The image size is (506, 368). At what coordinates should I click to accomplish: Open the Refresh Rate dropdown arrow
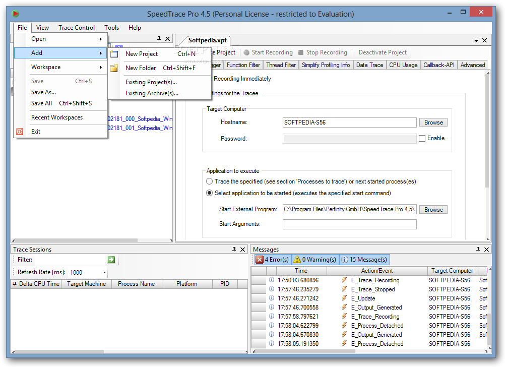[105, 273]
